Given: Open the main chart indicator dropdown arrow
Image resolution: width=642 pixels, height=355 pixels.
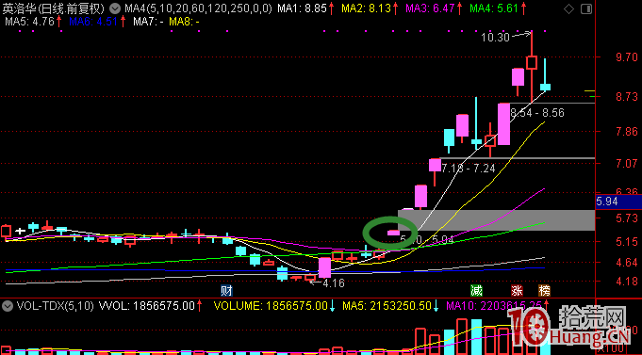Looking at the screenshot, I should point(115,8).
